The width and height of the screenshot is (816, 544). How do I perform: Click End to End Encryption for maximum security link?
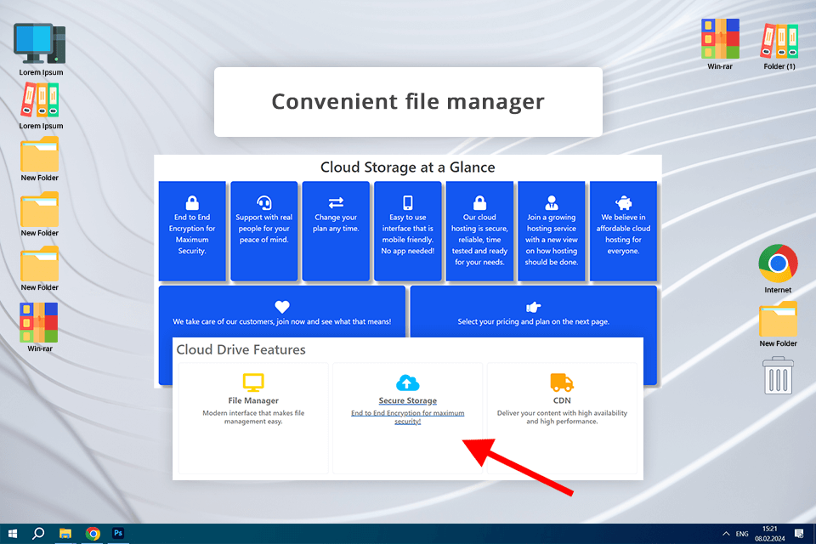coord(407,417)
